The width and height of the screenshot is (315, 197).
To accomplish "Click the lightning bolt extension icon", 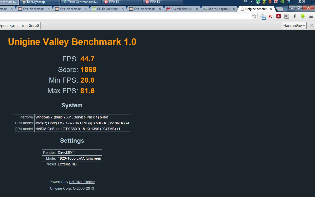I will [x=295, y=16].
